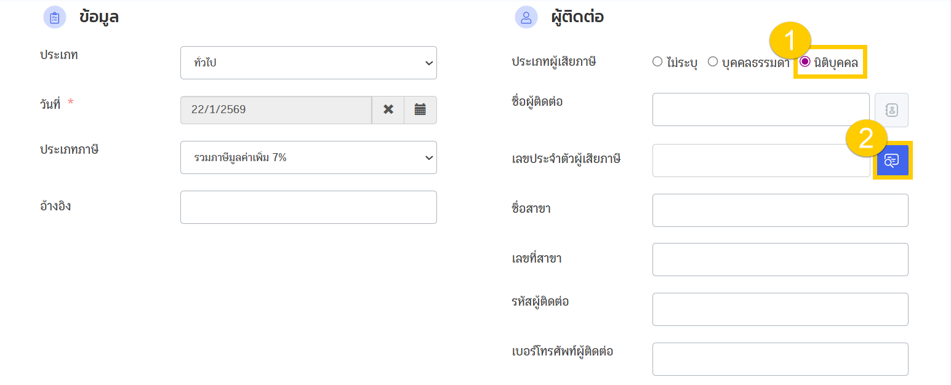The image size is (951, 385).
Task: Focus the เลขที่สาขา branch number field
Action: click(780, 260)
